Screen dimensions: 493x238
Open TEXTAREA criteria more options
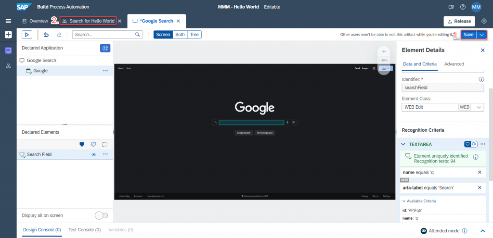point(482,144)
